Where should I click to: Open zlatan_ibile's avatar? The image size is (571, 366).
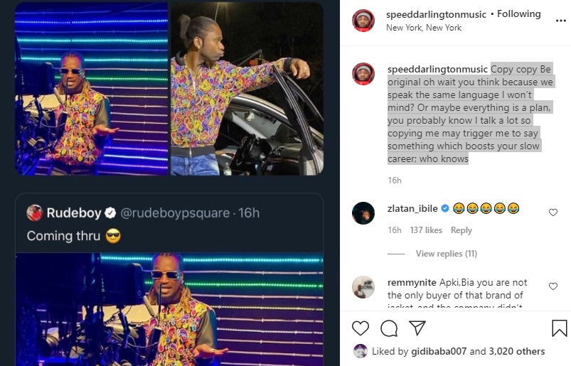tap(363, 212)
